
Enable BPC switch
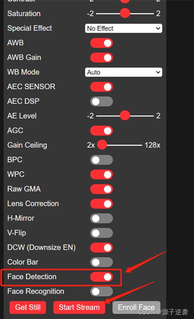point(102,160)
